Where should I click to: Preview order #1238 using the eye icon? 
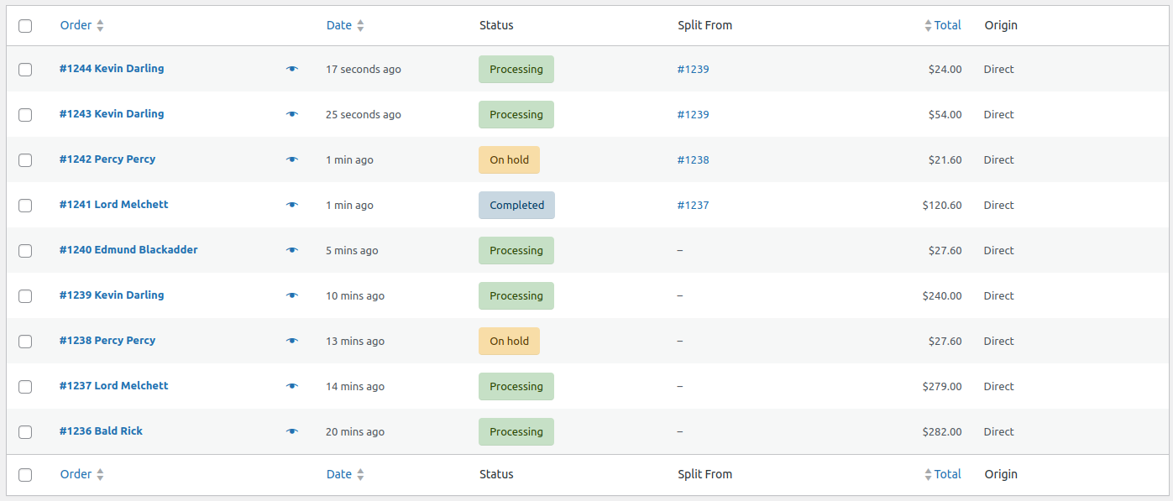(291, 341)
